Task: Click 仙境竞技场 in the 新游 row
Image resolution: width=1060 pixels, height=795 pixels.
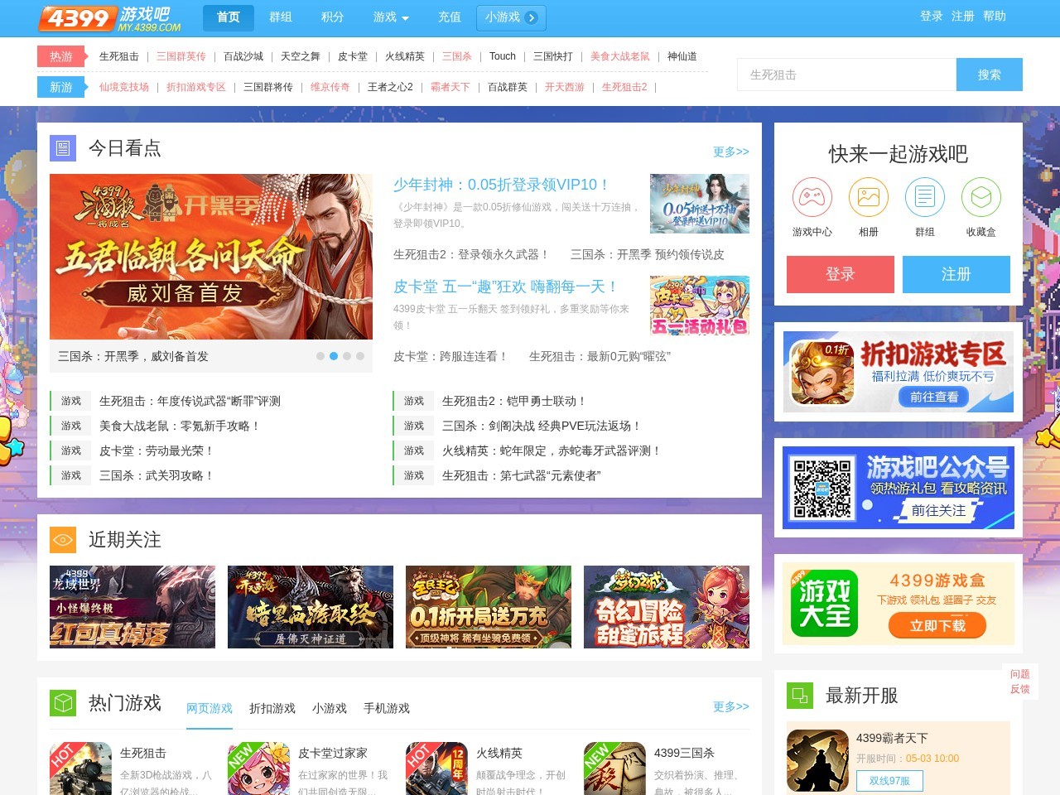Action: (124, 87)
